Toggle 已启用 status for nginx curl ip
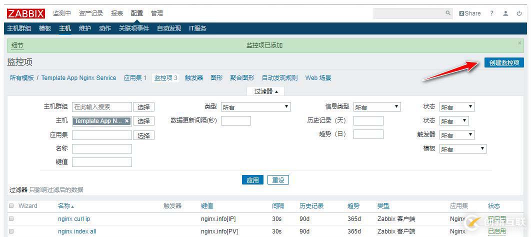 coord(497,218)
